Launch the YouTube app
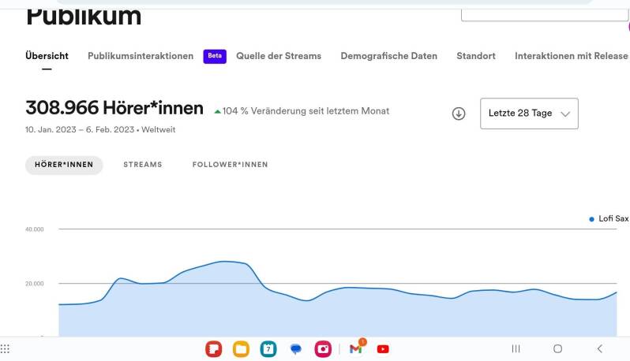The height and width of the screenshot is (361, 630). (383, 348)
